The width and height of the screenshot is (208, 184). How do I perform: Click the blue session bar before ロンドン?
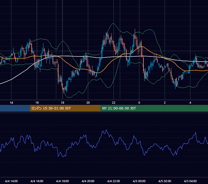coord(15,108)
